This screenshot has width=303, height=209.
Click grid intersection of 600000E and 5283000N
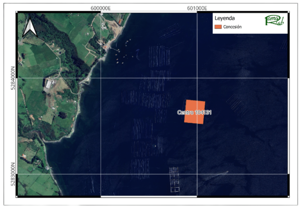[x=101, y=174]
